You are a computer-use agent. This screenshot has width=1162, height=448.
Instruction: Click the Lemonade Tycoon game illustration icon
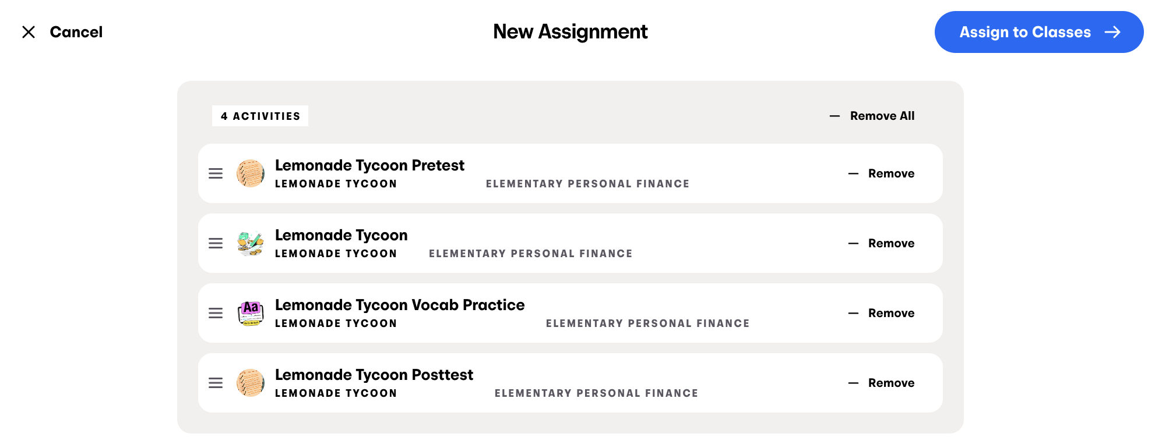pyautogui.click(x=251, y=243)
